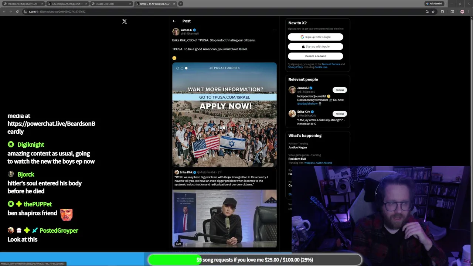Viewport: 473px width, 266px height.
Task: Click Erika Kirk name in quoted post
Action: click(186, 172)
